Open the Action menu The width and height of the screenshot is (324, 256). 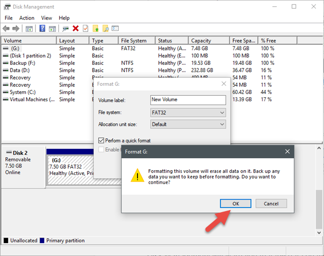point(27,18)
